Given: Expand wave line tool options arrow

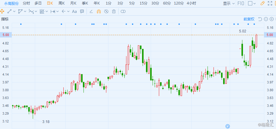Looking at the screenshot, I should pos(36,12).
